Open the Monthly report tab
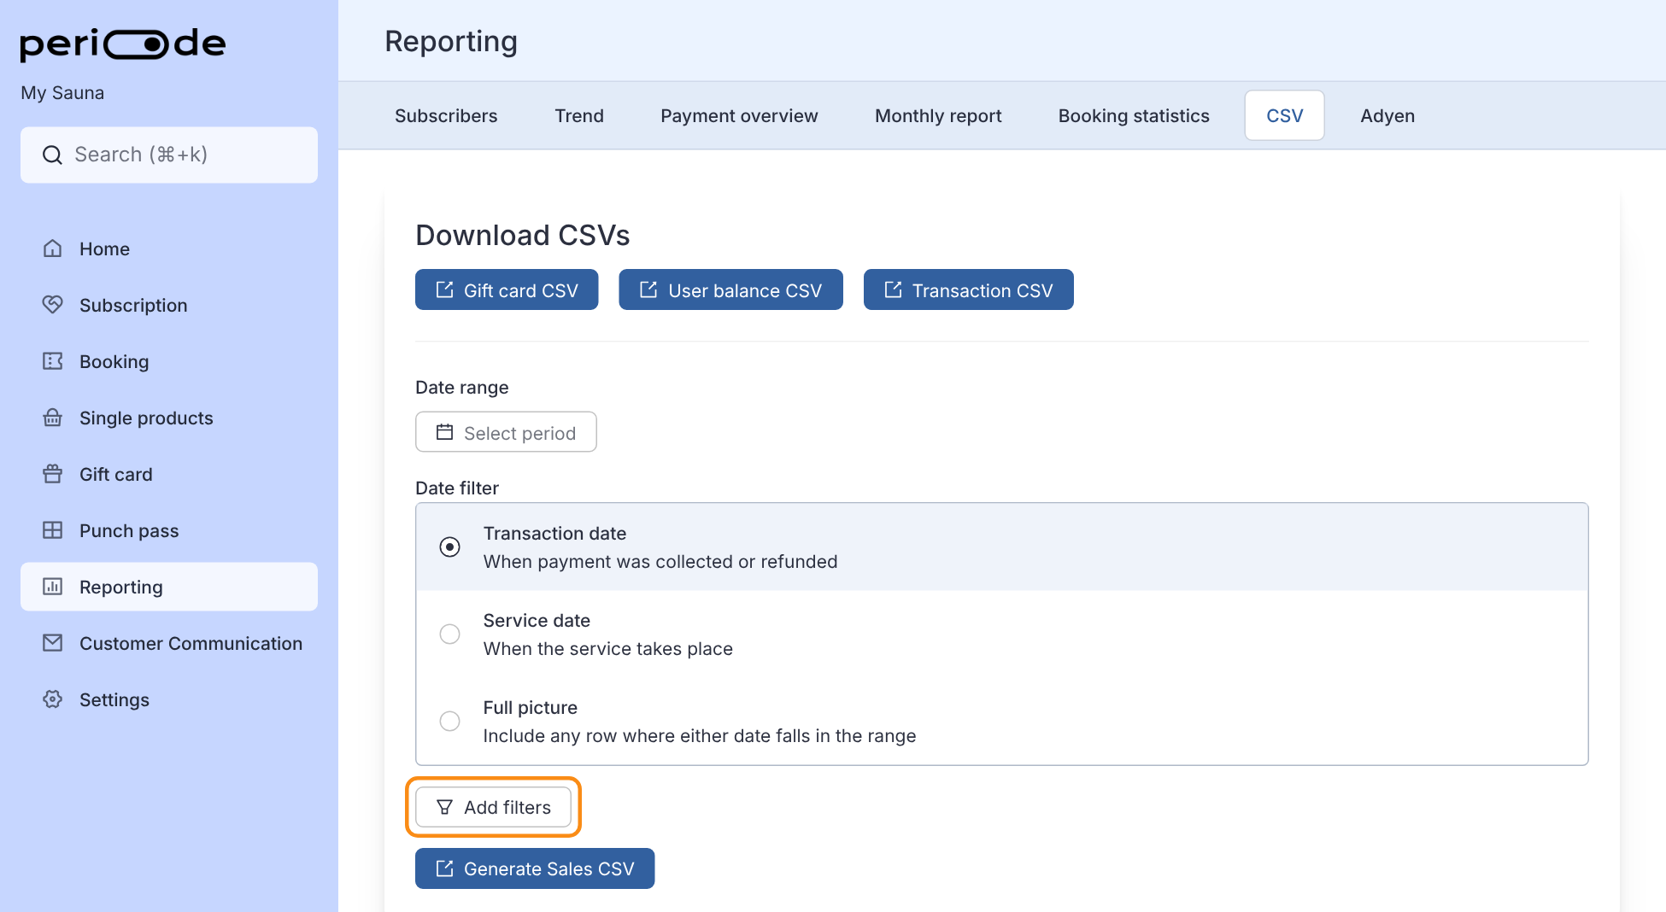 938,115
